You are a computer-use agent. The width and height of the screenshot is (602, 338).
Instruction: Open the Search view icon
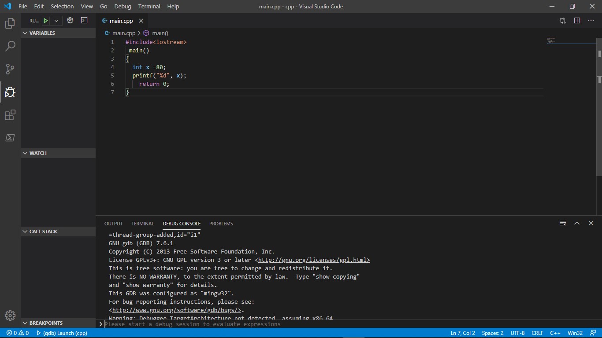click(10, 46)
